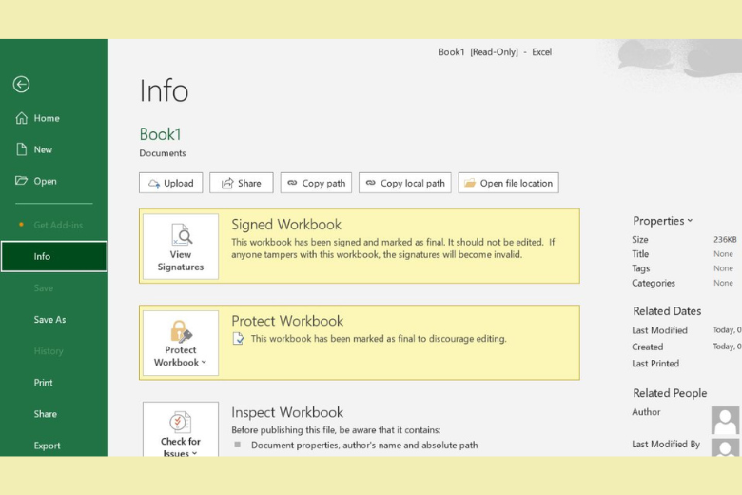Screen dimensions: 742x495
Task: Click the Upload button
Action: coord(171,183)
